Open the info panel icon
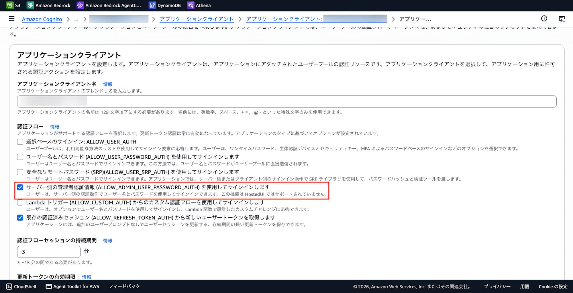573x293 pixels. tap(544, 19)
